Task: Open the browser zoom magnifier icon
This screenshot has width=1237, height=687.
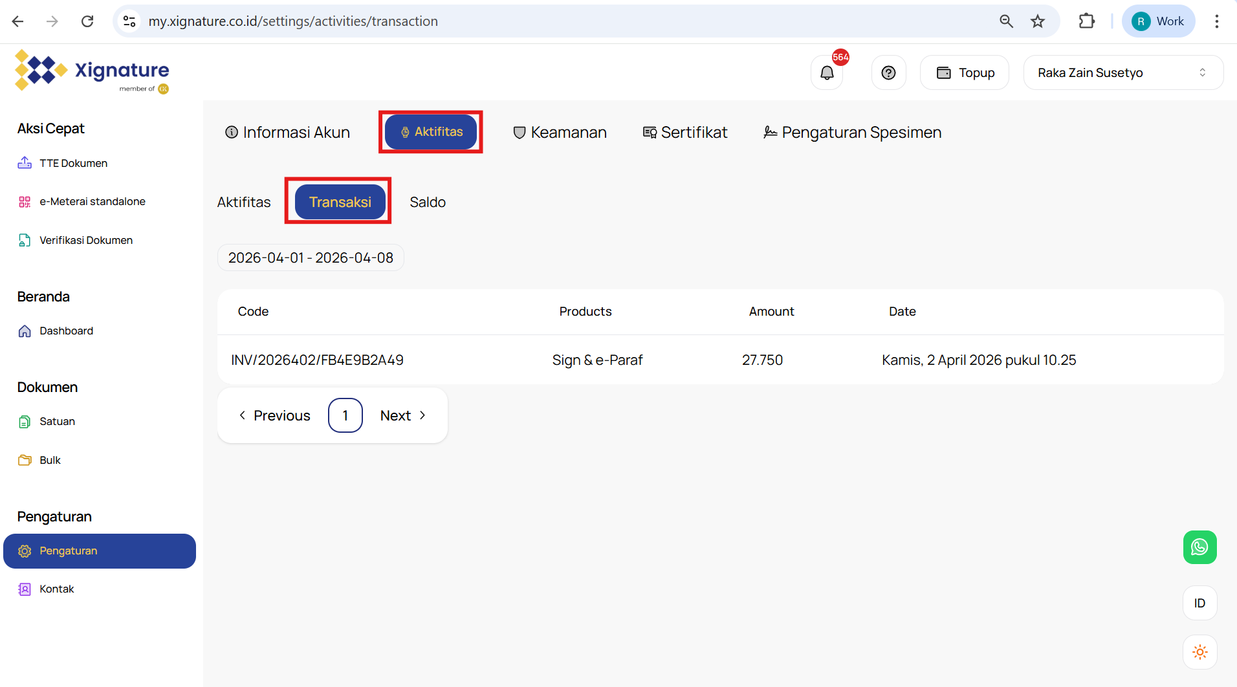Action: point(1006,21)
